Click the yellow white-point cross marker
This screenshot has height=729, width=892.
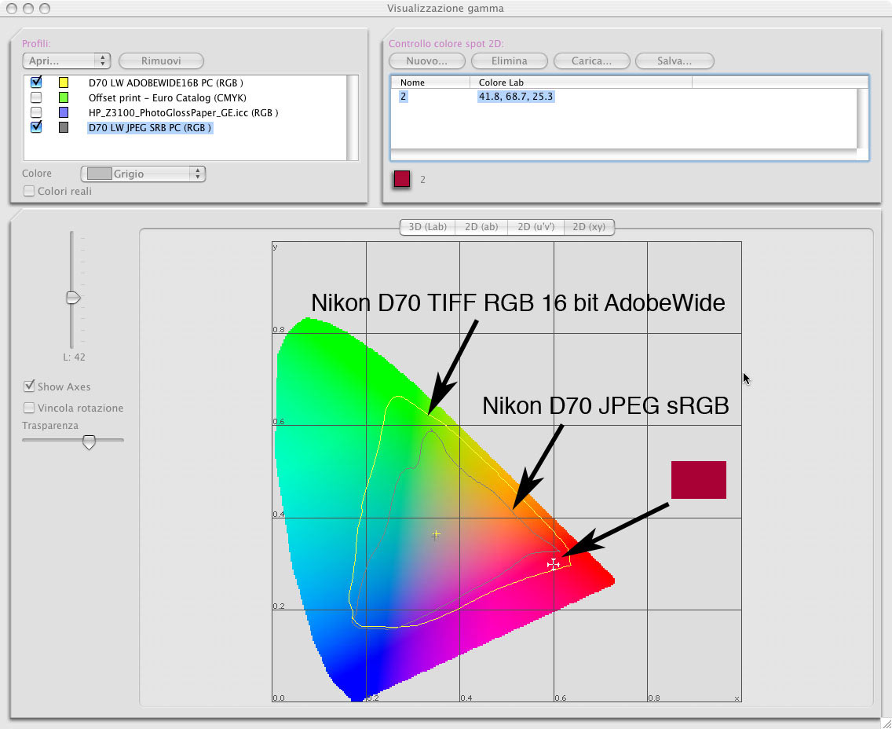tap(435, 534)
